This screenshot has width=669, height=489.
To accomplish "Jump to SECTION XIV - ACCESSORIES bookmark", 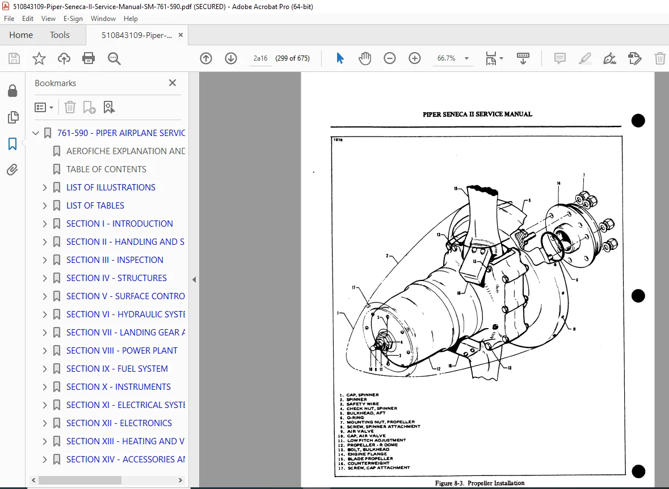I will pos(125,460).
